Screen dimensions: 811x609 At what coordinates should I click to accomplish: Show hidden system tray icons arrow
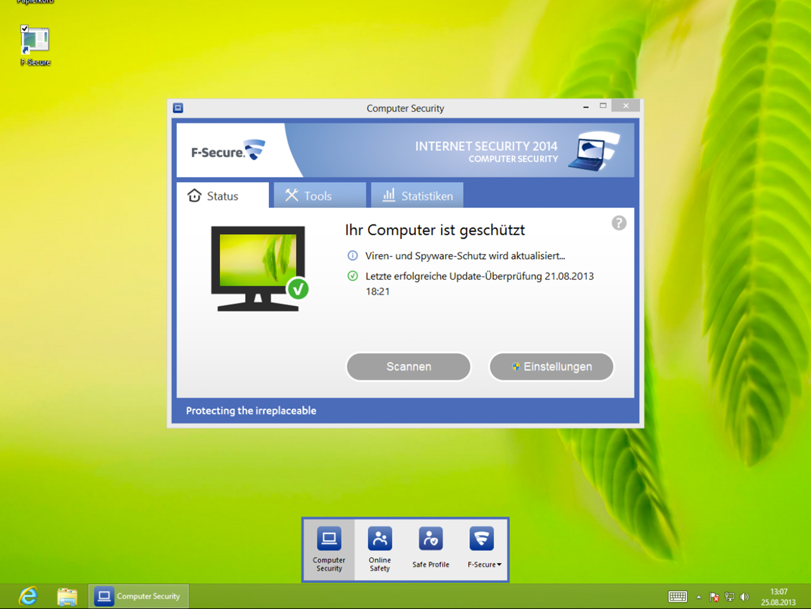(698, 597)
